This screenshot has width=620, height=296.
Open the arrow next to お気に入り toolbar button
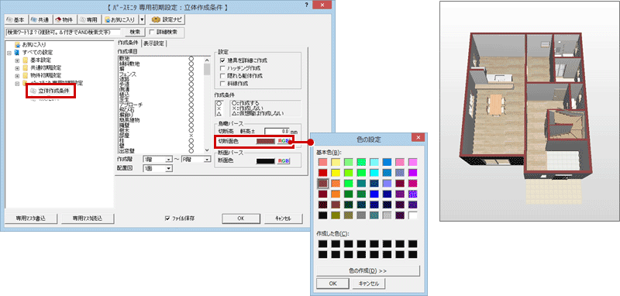tap(143, 19)
